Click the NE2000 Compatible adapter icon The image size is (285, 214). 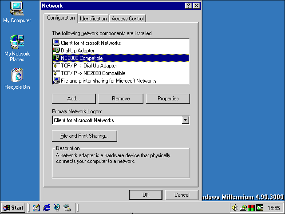click(56, 58)
